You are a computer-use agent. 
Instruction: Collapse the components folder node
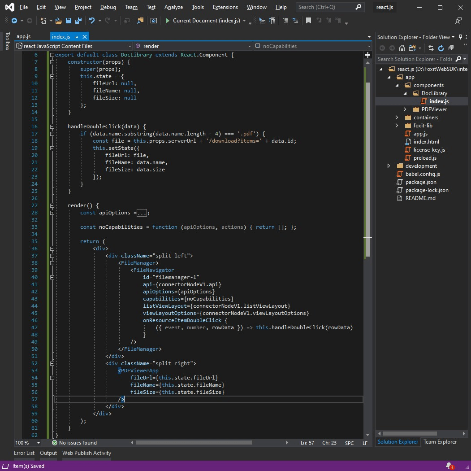click(397, 85)
